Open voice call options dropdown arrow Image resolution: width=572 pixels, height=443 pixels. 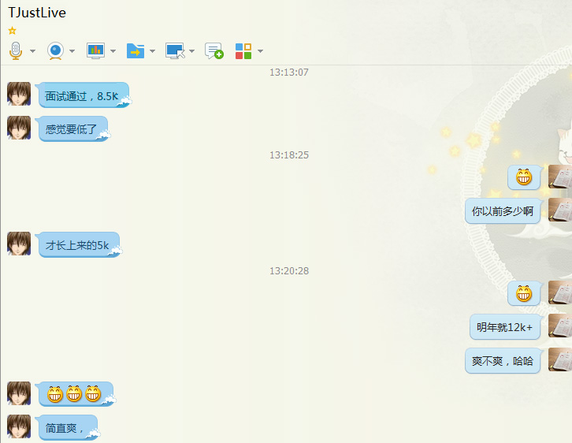(32, 51)
